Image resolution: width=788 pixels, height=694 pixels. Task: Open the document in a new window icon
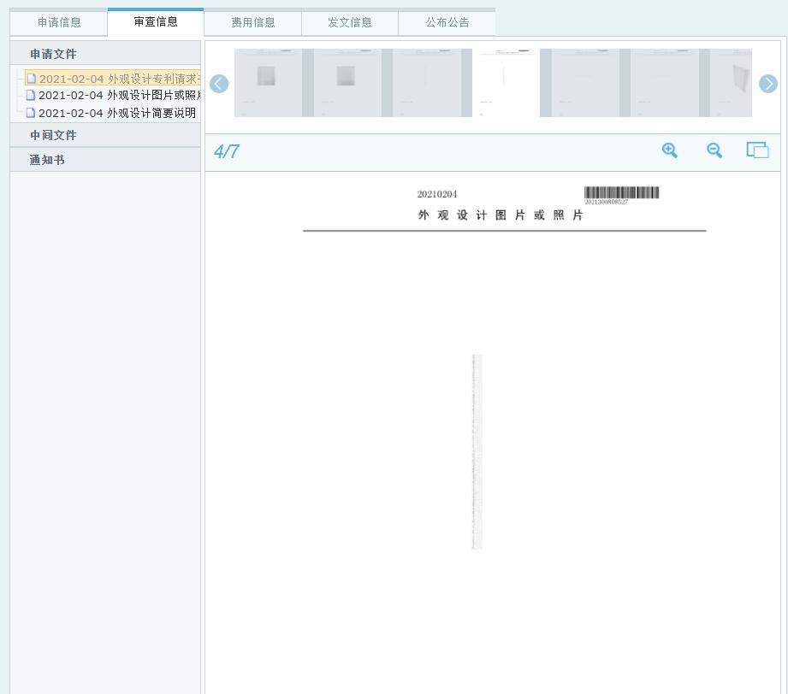757,150
